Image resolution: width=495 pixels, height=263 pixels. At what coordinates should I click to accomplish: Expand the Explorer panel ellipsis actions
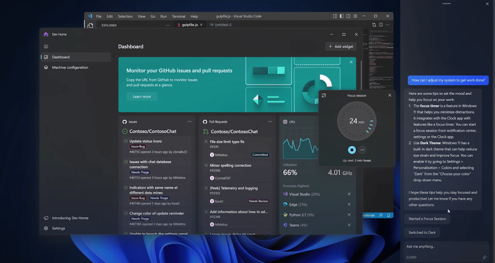[168, 25]
